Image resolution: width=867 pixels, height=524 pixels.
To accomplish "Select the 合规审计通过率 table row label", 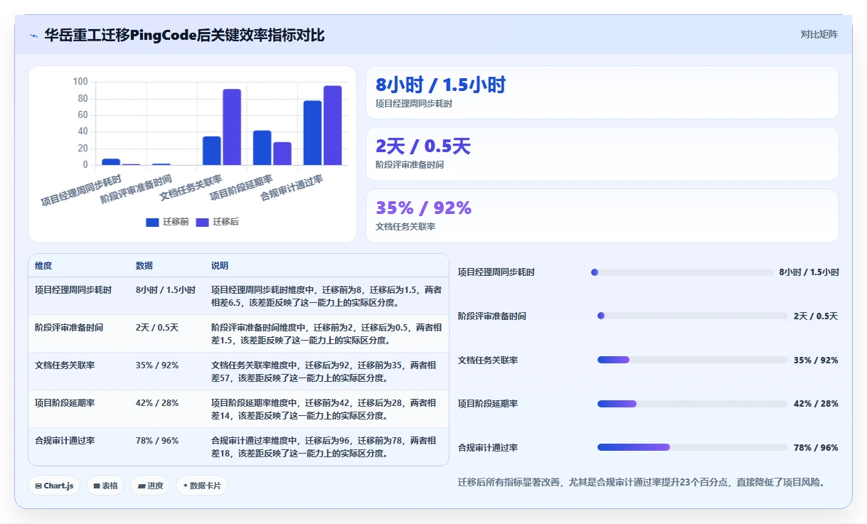I will point(65,441).
